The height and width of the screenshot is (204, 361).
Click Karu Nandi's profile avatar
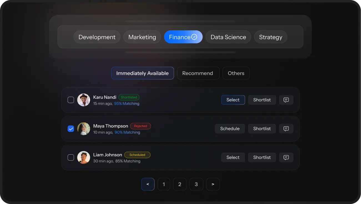tap(84, 100)
